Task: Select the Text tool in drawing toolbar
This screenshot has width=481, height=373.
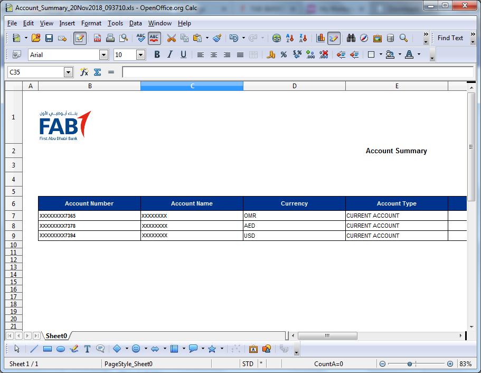Action: (x=87, y=349)
